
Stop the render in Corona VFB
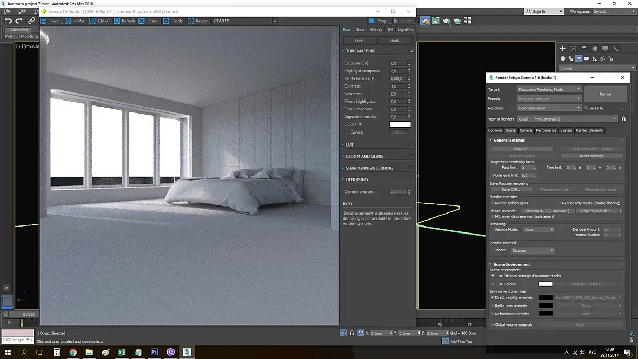pyautogui.click(x=377, y=21)
